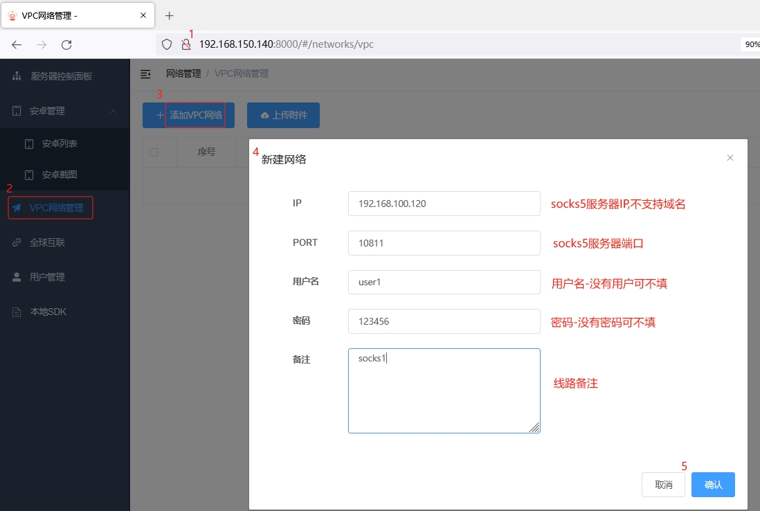Click the 确认 button to confirm

(713, 485)
